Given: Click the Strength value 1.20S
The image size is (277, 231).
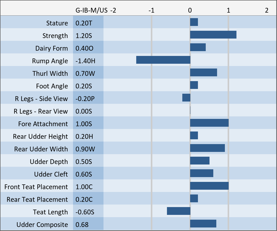Looking at the screenshot, I should (84, 36).
